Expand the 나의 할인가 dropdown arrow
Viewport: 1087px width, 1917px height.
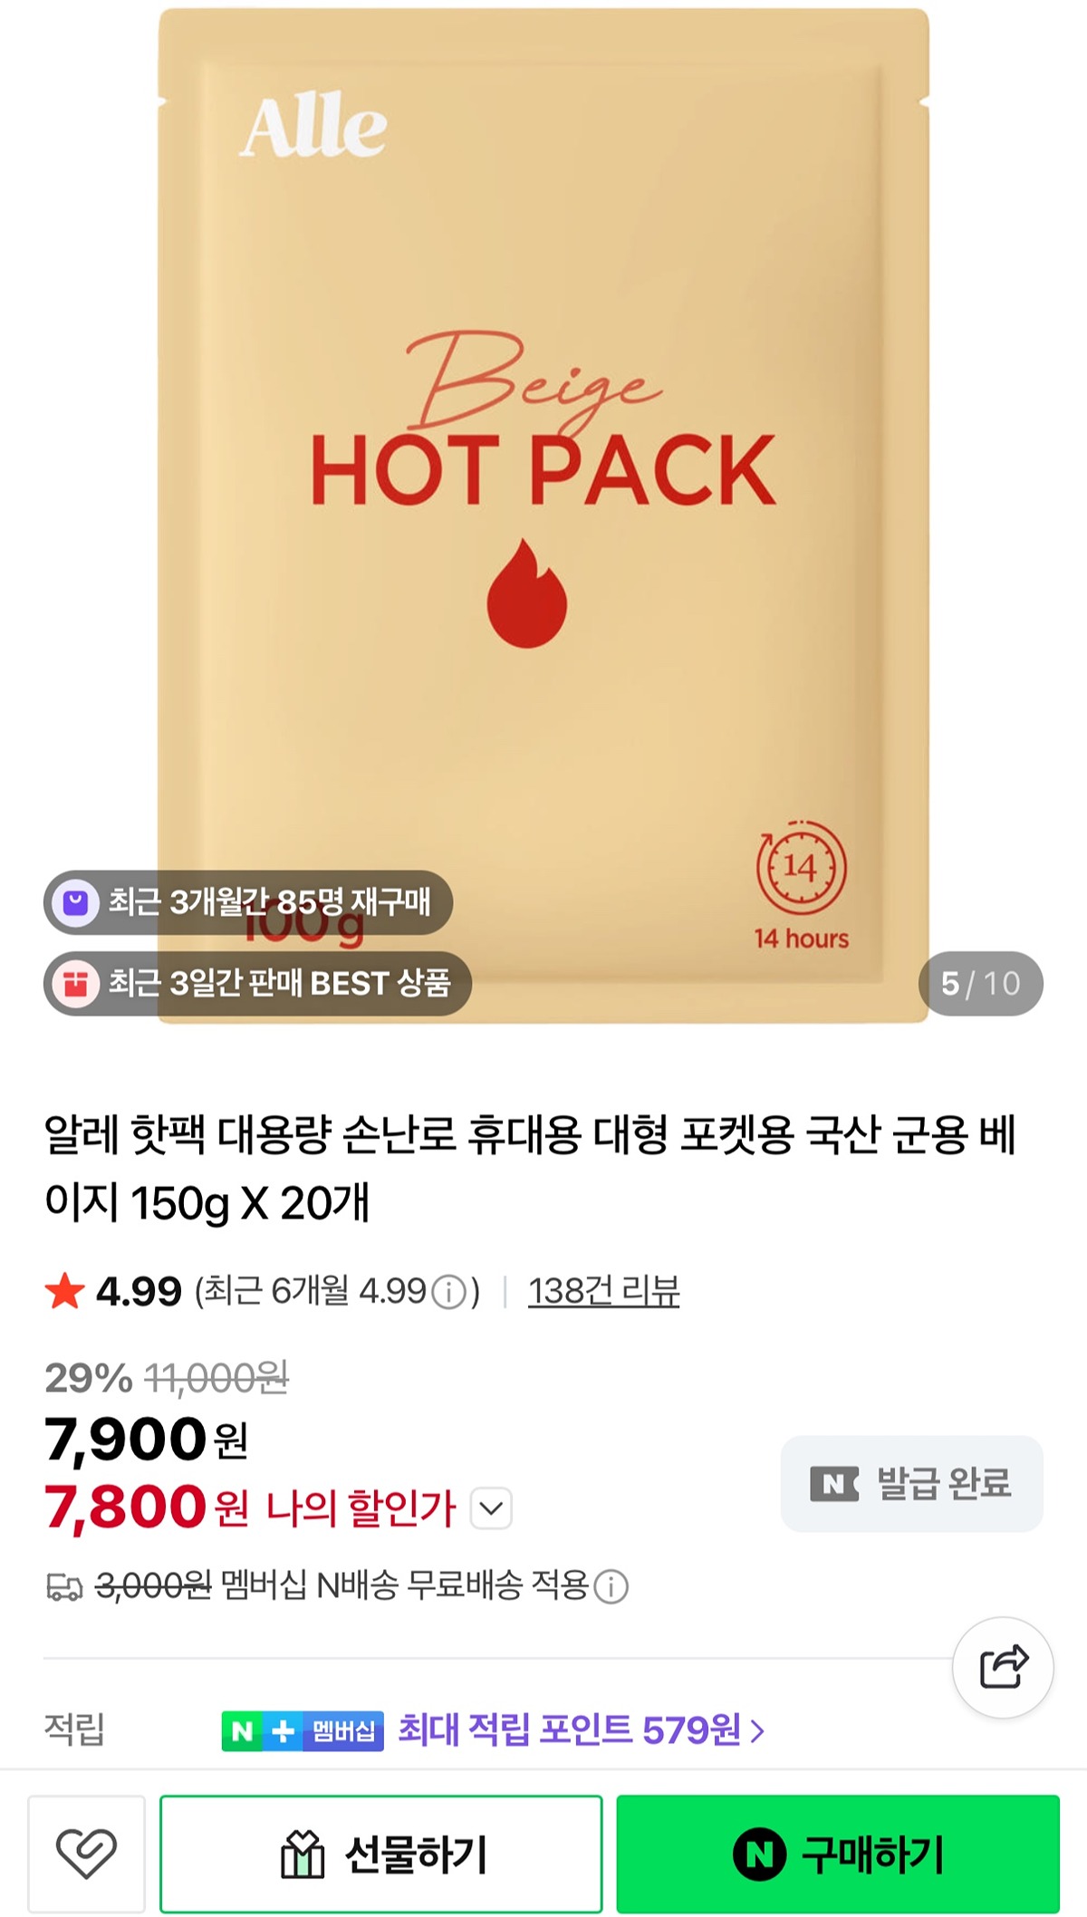tap(491, 1508)
